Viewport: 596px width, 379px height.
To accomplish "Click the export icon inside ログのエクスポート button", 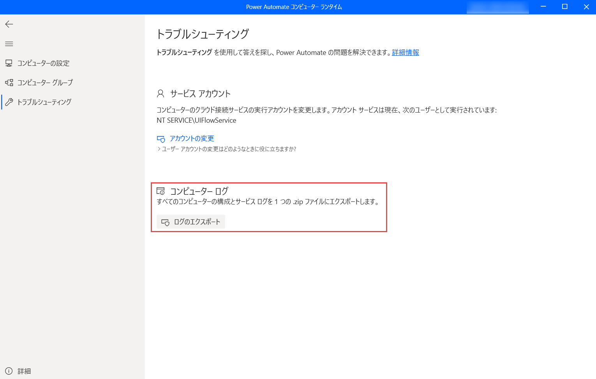I will (x=165, y=222).
